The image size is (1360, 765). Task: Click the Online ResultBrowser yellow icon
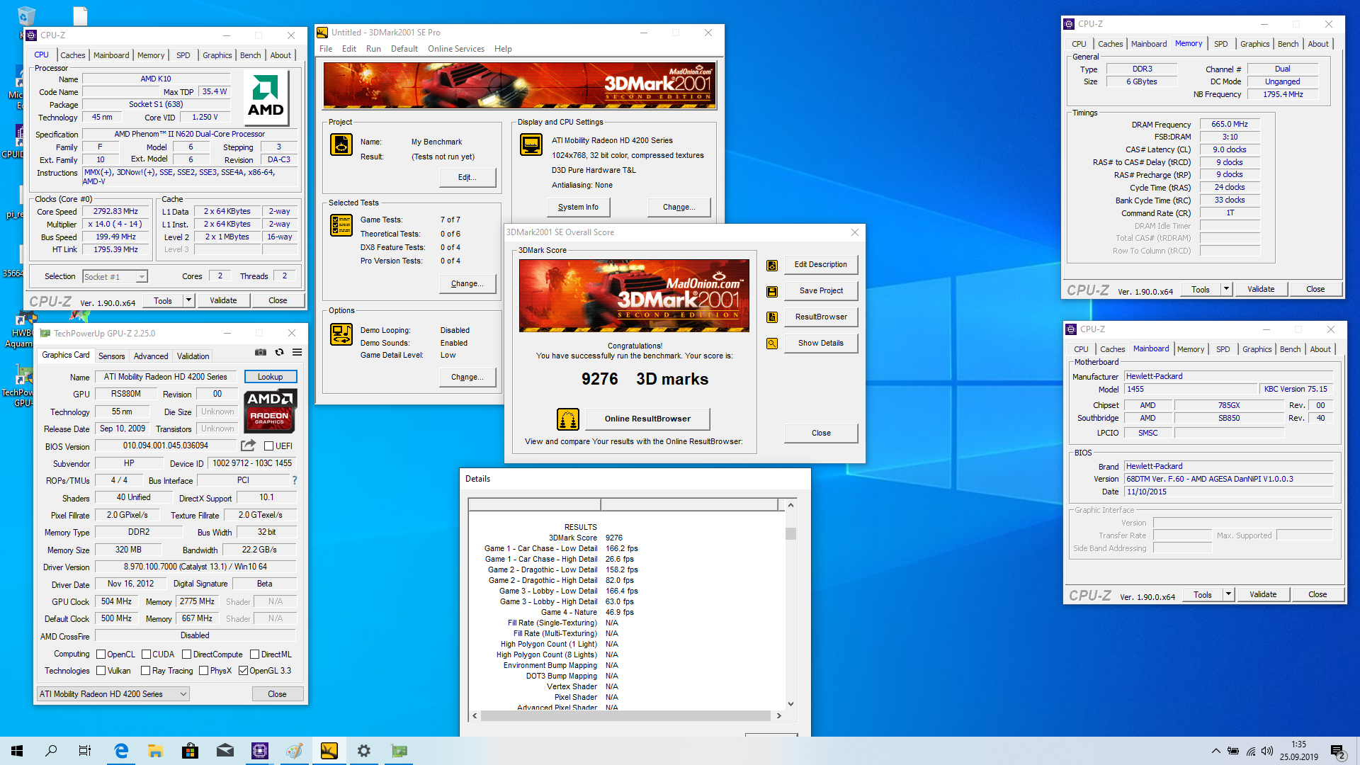pyautogui.click(x=568, y=419)
